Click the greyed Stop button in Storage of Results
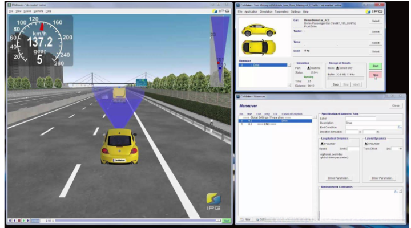 (346, 84)
